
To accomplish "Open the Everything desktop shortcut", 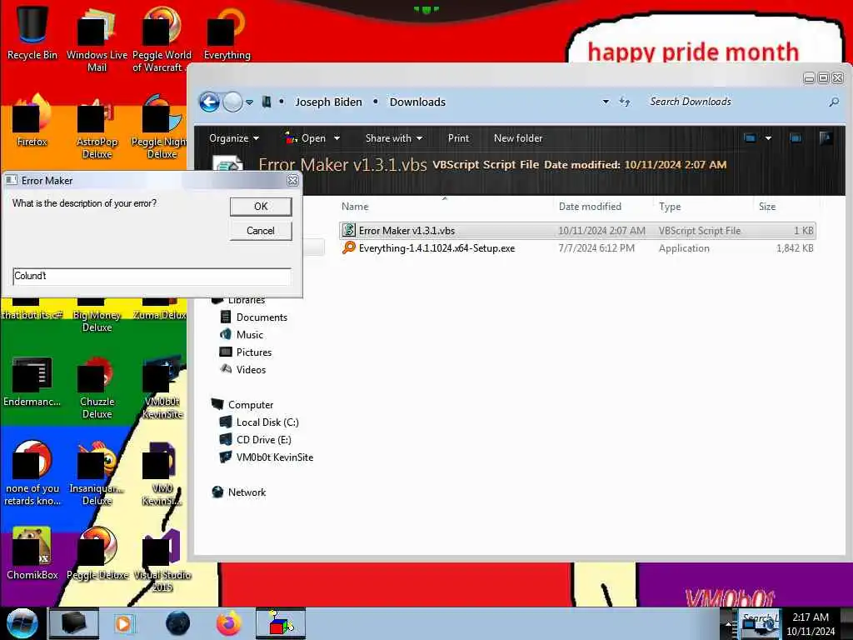I will 227,32.
